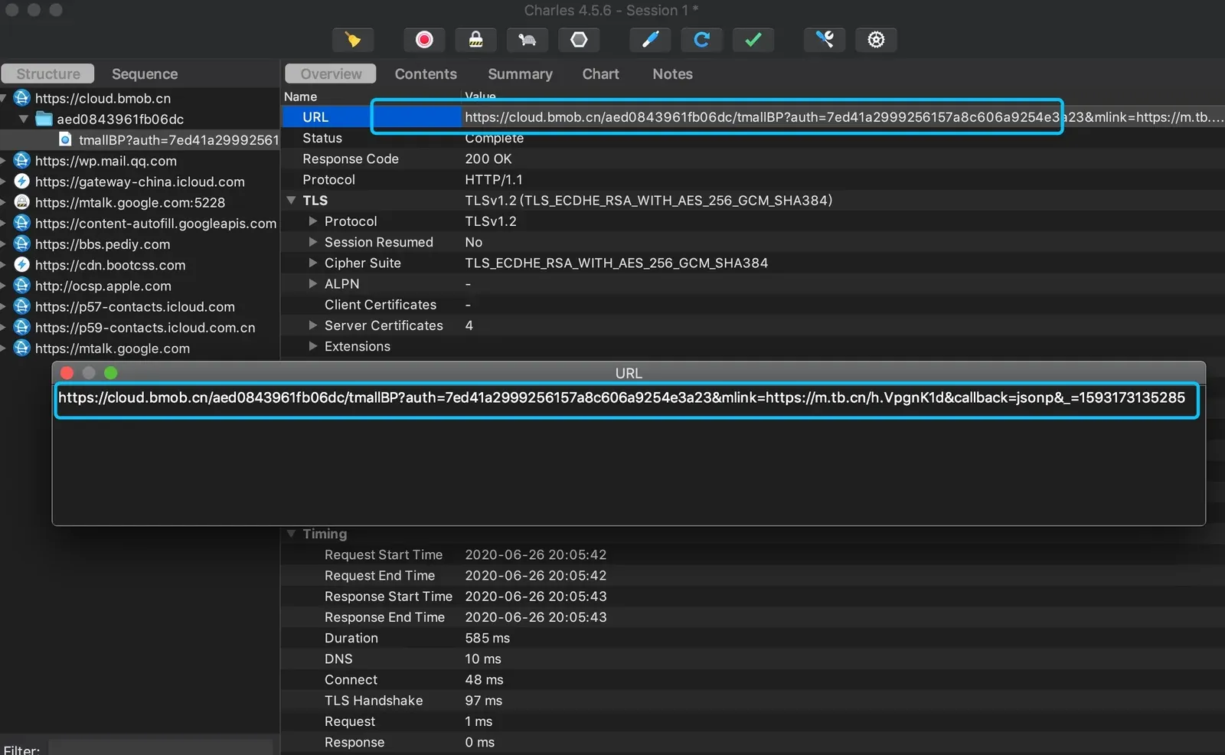Select https://bbs.pediy.com host
Viewport: 1225px width, 755px height.
[x=103, y=244]
